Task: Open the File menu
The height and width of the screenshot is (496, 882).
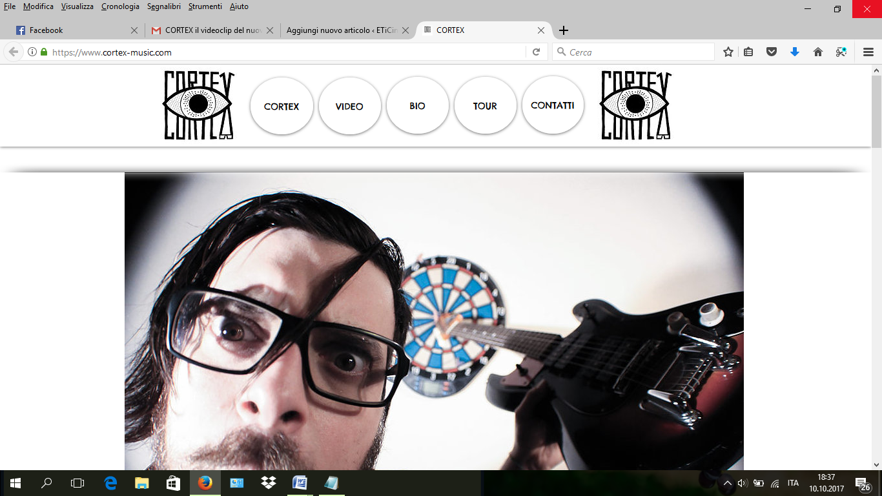Action: 10,6
